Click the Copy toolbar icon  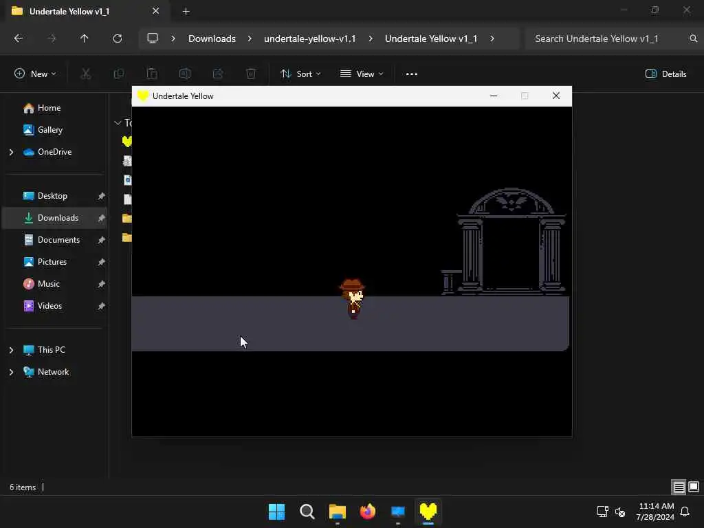point(119,74)
